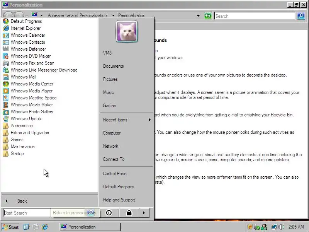The width and height of the screenshot is (309, 232).
Task: Click the search magnifier button in Personalization window
Action: [301, 16]
